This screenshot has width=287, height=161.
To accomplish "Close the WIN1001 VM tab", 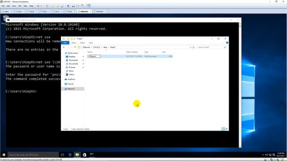I will pyautogui.click(x=90, y=12).
